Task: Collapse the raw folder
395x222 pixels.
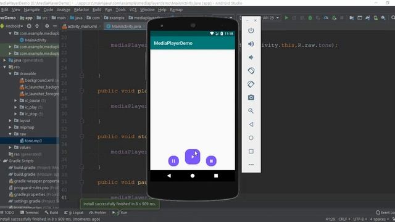Action: point(10,134)
